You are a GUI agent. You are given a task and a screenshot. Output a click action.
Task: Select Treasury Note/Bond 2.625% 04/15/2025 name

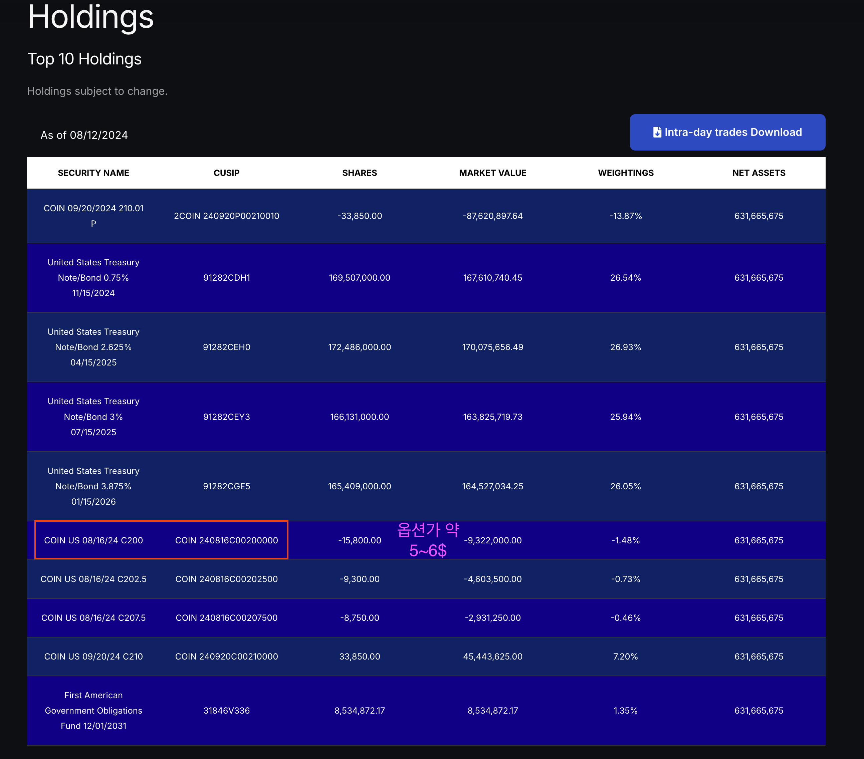tap(93, 347)
